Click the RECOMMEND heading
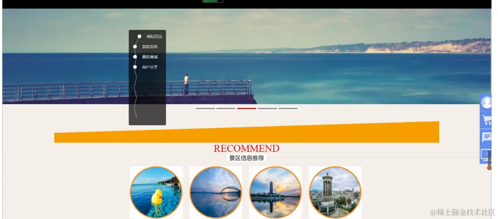The height and width of the screenshot is (219, 498). pyautogui.click(x=247, y=149)
